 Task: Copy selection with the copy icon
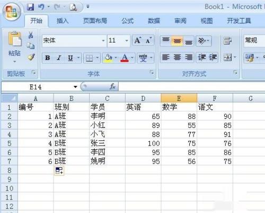click(31, 46)
